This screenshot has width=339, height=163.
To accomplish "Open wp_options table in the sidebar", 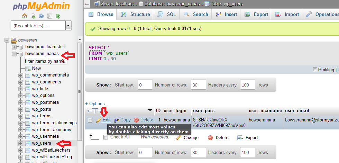I will pyautogui.click(x=43, y=96).
